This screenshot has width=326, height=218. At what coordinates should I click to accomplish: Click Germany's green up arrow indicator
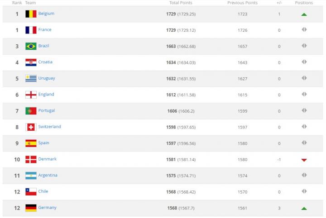coord(304,208)
